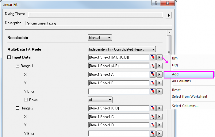Click the Dialog Theme arrow button

(x=169, y=15)
